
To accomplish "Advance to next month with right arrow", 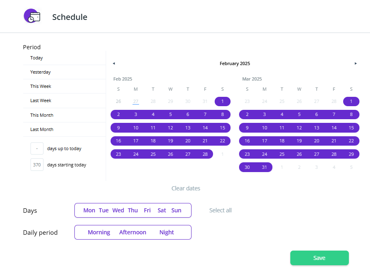I will coord(356,63).
